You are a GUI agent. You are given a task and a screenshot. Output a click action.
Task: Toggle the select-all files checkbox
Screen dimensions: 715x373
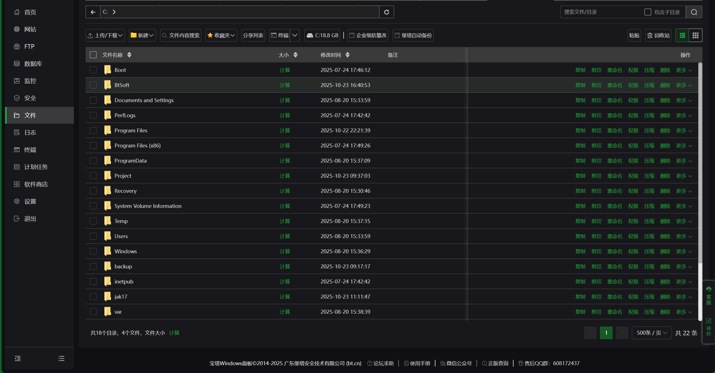[x=93, y=55]
